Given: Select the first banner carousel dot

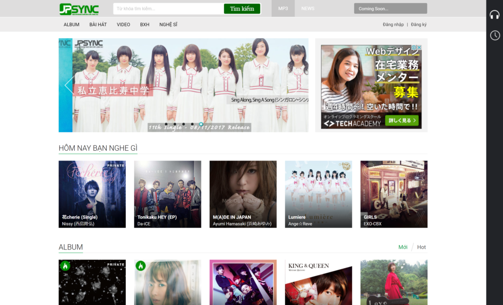Looking at the screenshot, I should click(166, 124).
